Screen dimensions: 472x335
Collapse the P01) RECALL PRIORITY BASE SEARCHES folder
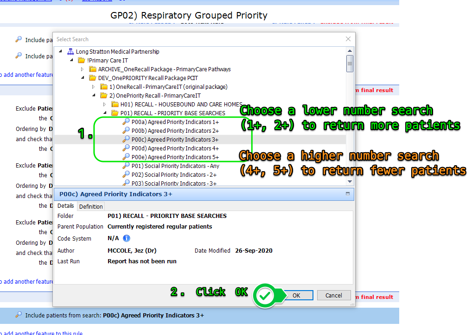point(105,112)
